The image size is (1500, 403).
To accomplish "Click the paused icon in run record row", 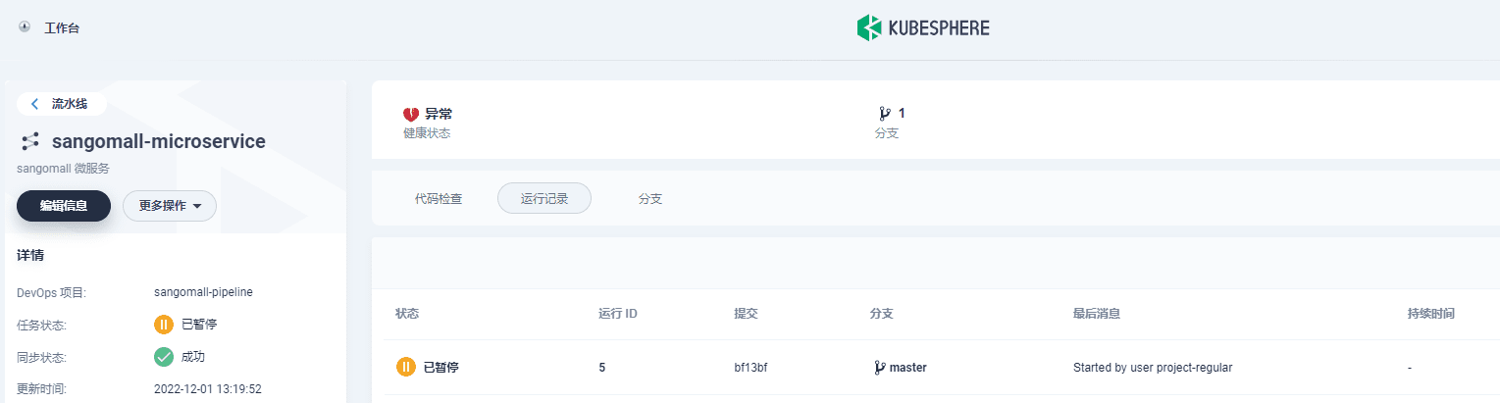I will coord(406,367).
